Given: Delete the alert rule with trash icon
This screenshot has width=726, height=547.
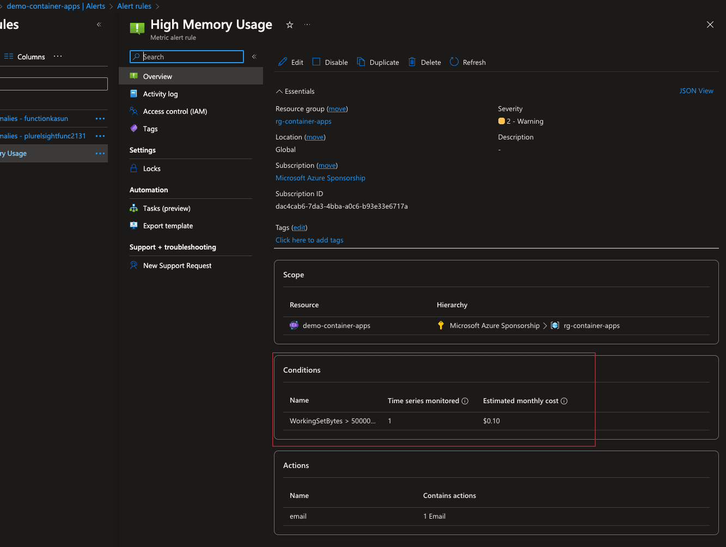Looking at the screenshot, I should click(412, 62).
